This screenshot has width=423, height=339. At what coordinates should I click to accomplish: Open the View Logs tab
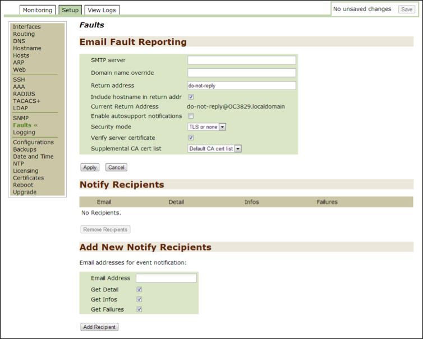click(103, 10)
